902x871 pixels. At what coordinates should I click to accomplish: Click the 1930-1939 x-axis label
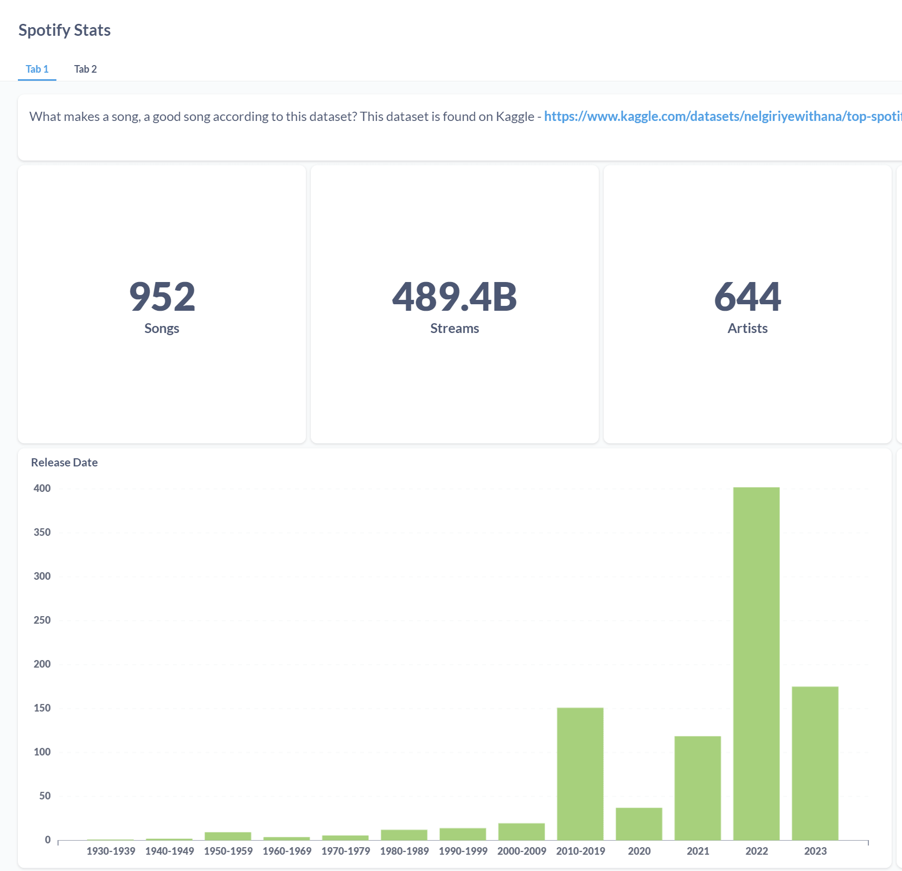[x=111, y=851]
